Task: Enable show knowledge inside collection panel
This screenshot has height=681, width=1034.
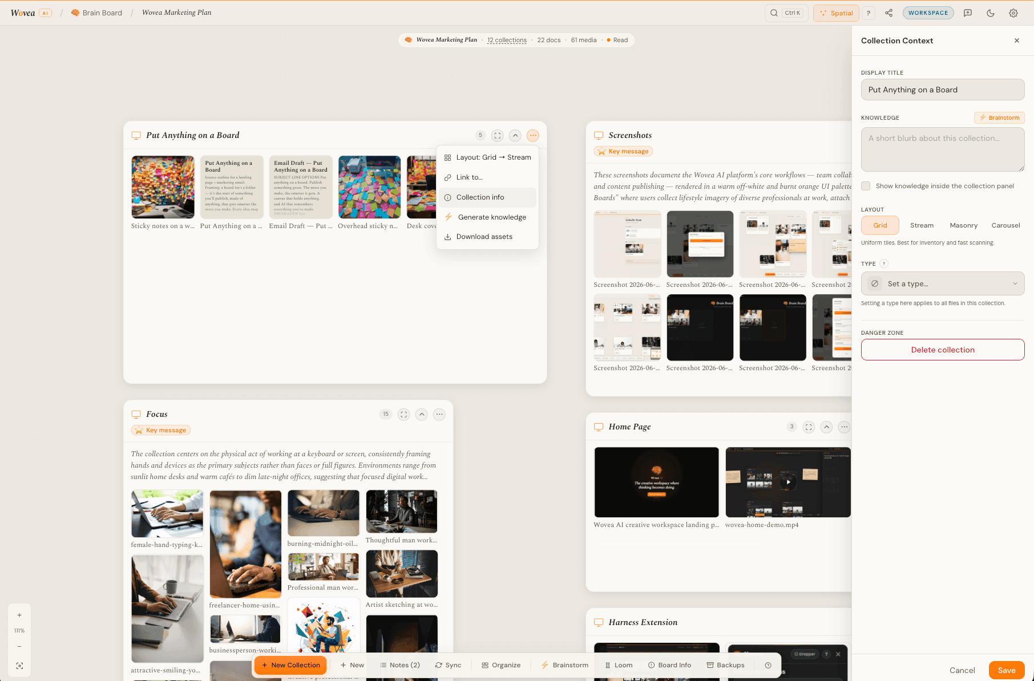Action: (866, 186)
